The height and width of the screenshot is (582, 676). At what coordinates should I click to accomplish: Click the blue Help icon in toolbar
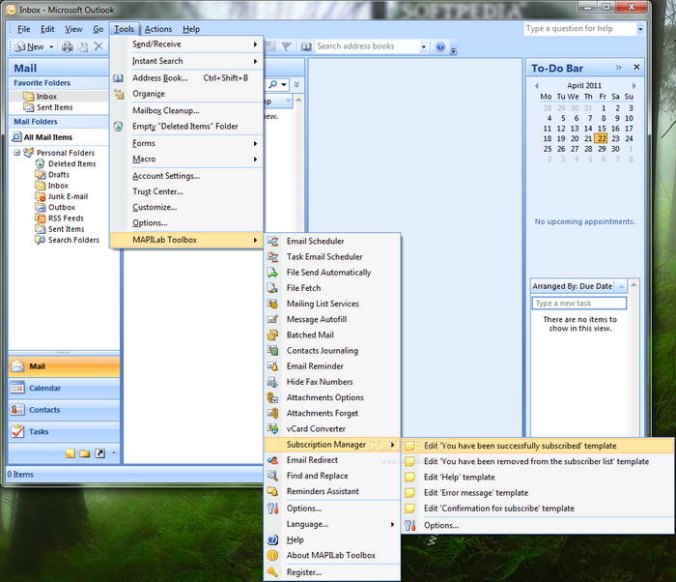click(440, 46)
